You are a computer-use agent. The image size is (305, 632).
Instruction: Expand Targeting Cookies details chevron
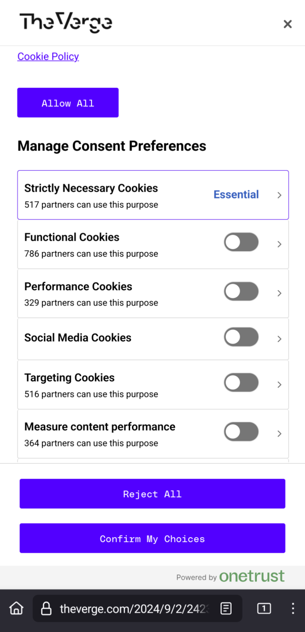[280, 385]
